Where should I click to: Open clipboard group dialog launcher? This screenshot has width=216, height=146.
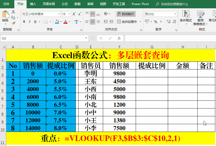(x=18, y=30)
